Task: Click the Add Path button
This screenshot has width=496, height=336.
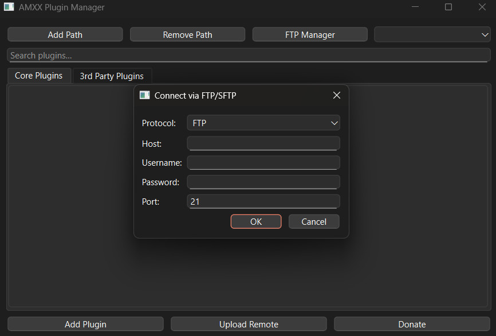Action: pyautogui.click(x=65, y=34)
